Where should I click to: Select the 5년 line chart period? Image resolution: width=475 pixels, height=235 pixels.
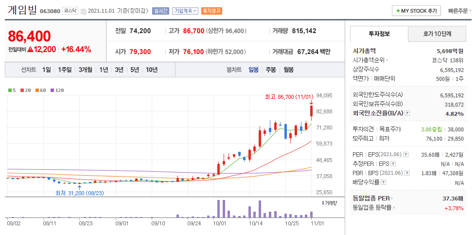[x=135, y=70]
